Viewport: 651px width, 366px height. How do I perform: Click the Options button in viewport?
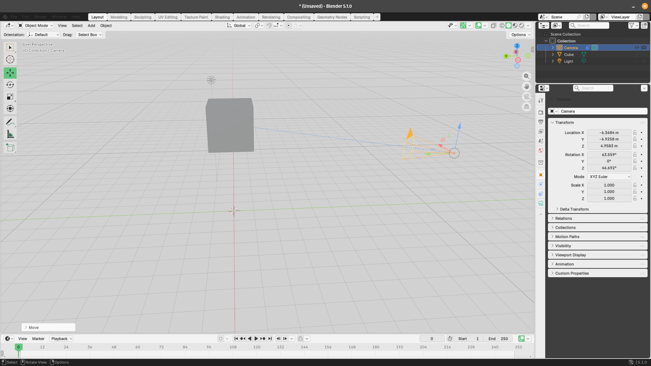tap(520, 35)
